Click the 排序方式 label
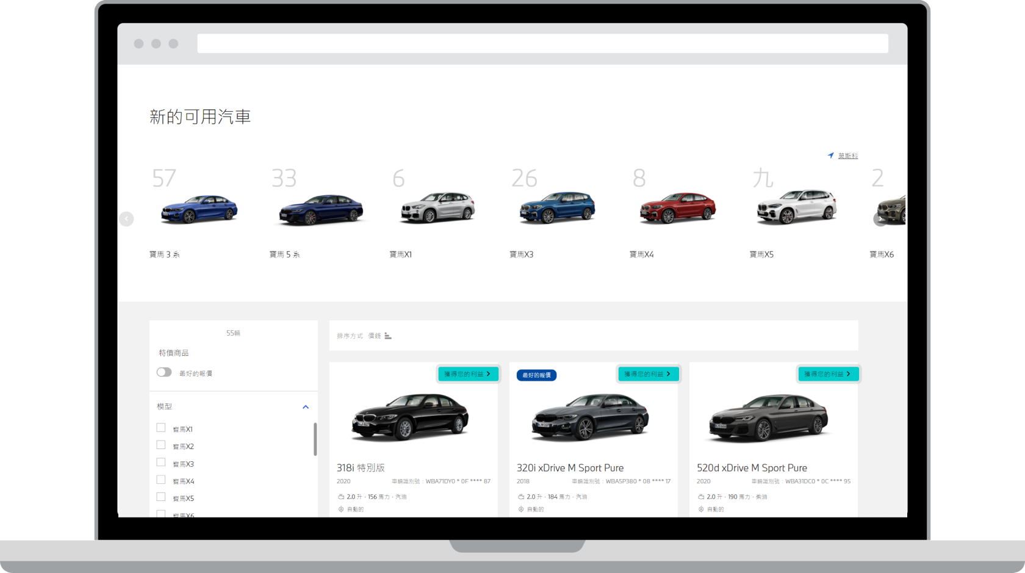This screenshot has width=1025, height=573. 350,336
